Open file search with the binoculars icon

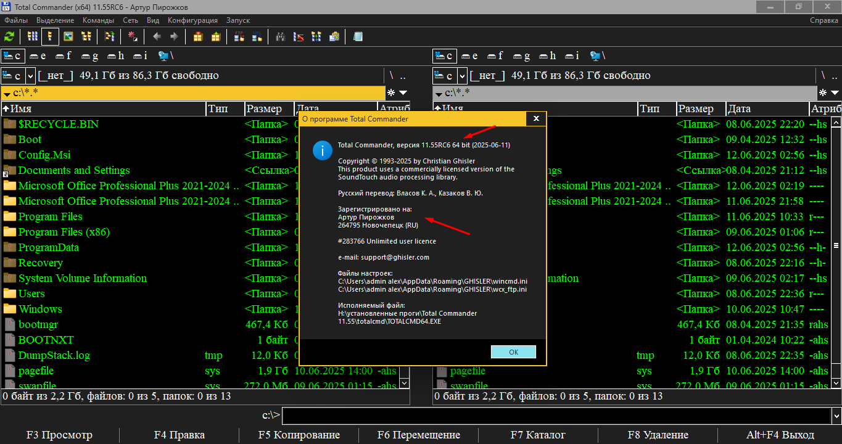pos(280,37)
